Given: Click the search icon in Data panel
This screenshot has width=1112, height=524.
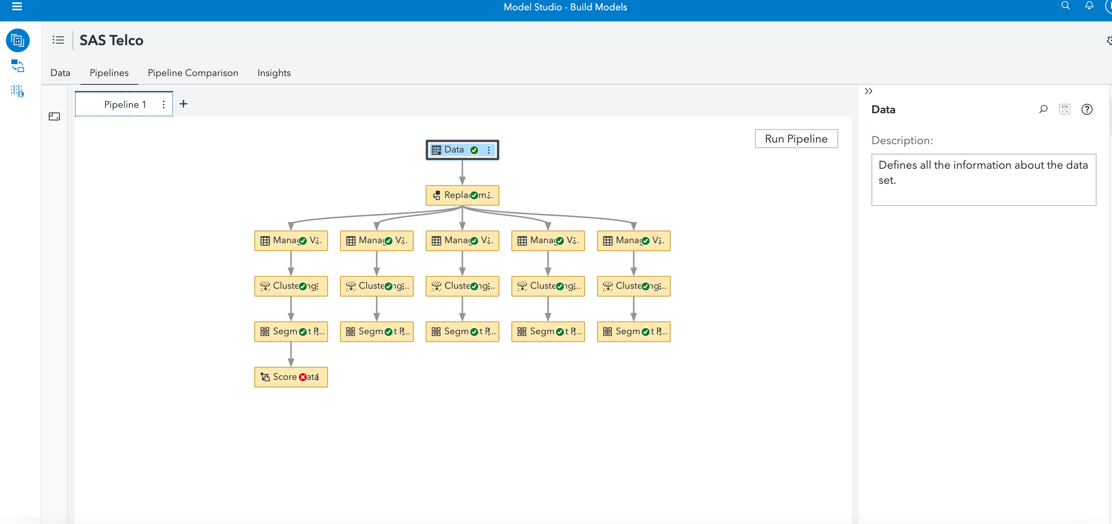Looking at the screenshot, I should (x=1043, y=110).
